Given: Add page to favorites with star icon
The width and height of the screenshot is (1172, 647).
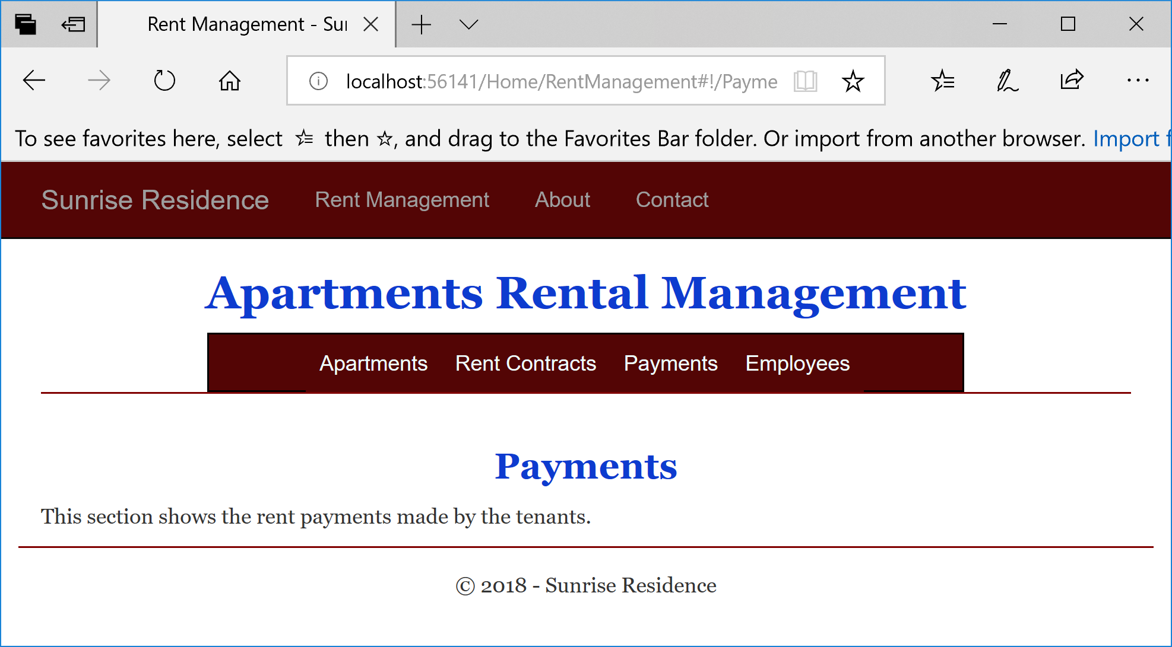Looking at the screenshot, I should (x=853, y=81).
